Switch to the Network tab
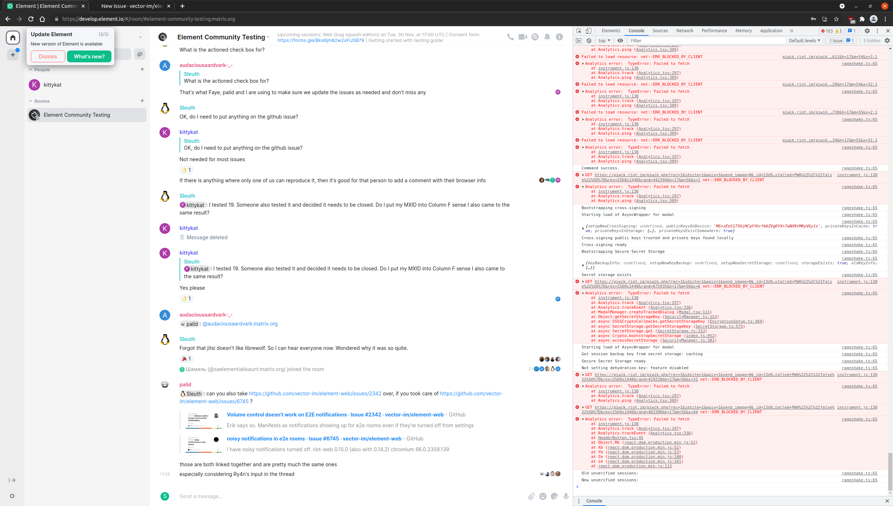This screenshot has width=893, height=506. click(x=684, y=31)
